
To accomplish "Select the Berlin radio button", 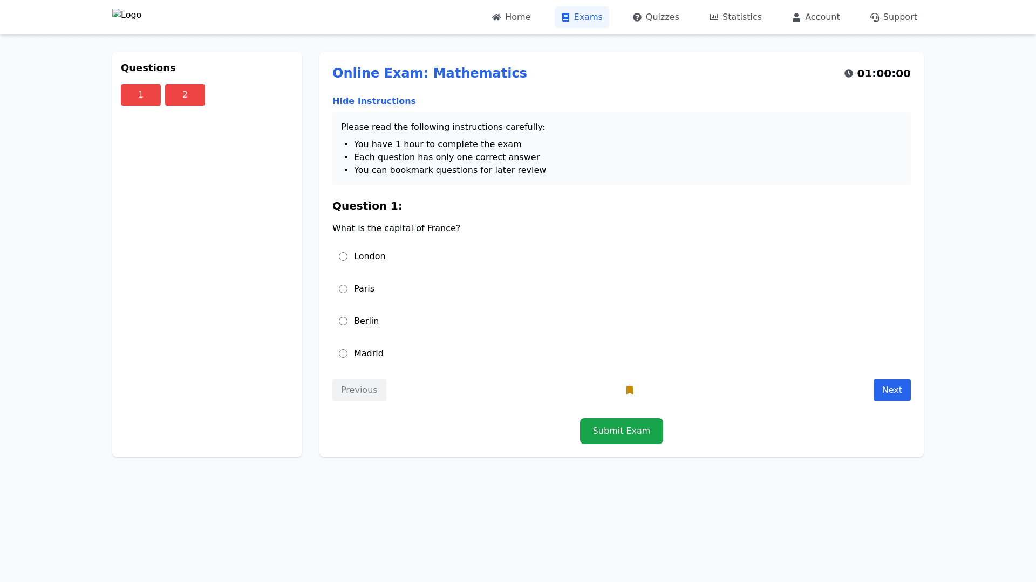I will click(x=343, y=321).
